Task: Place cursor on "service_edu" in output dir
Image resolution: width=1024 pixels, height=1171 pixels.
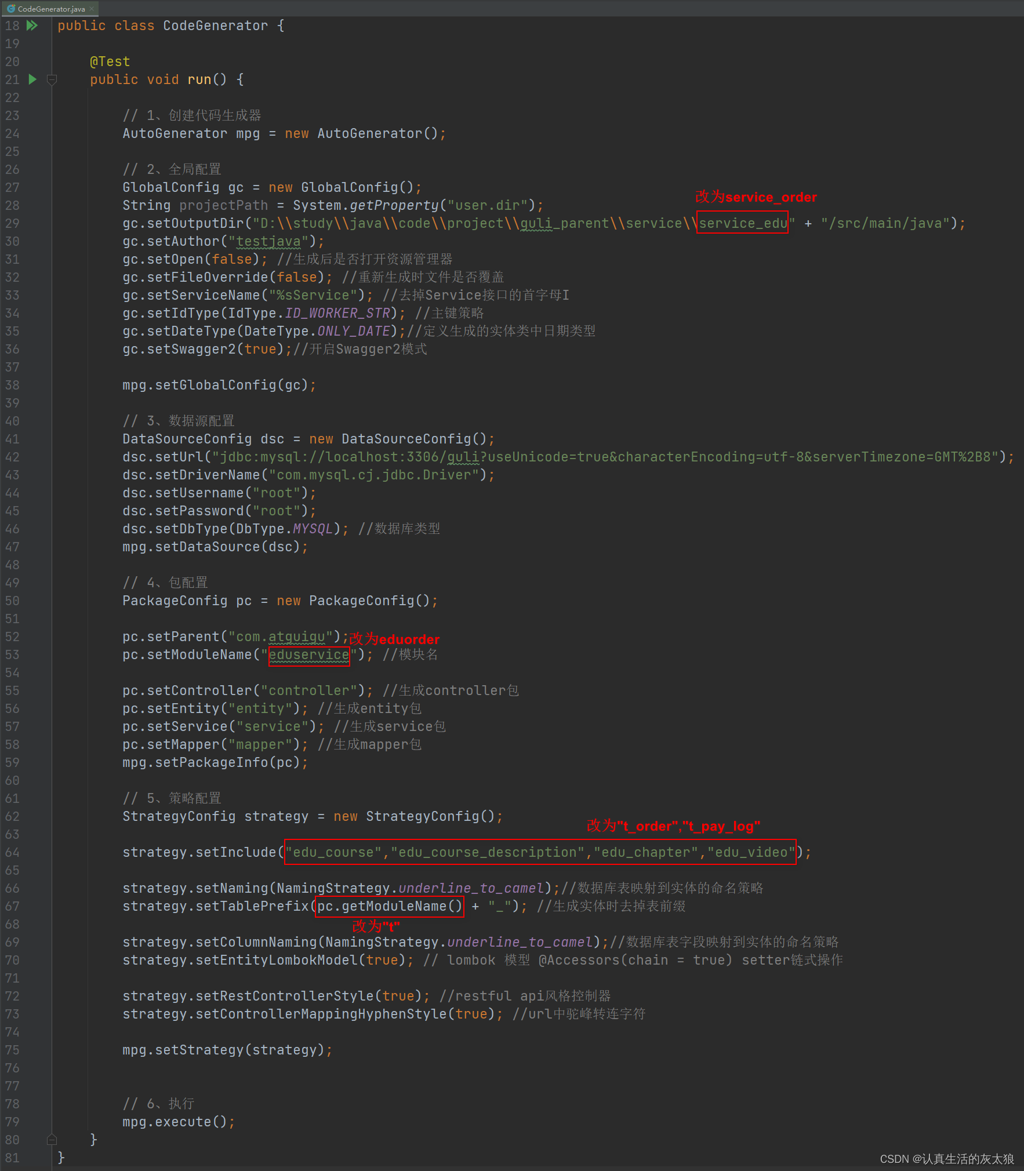Action: click(743, 223)
